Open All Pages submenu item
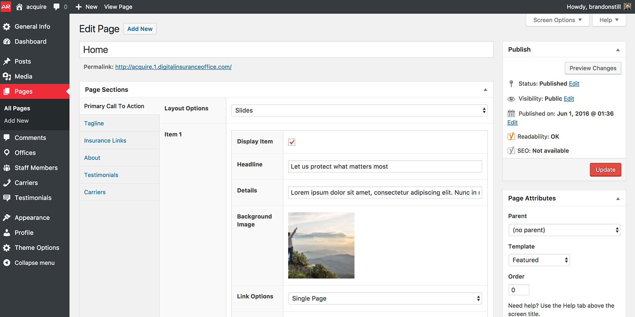The height and width of the screenshot is (317, 635). pos(17,108)
